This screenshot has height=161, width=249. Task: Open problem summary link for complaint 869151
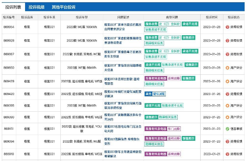pyautogui.click(x=123, y=129)
